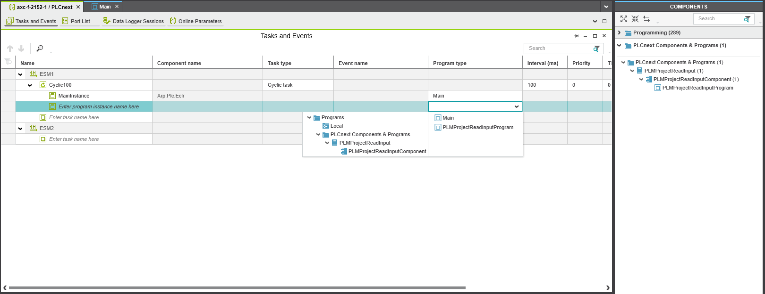
Task: Click the ESM1 resource icon
Action: 34,74
